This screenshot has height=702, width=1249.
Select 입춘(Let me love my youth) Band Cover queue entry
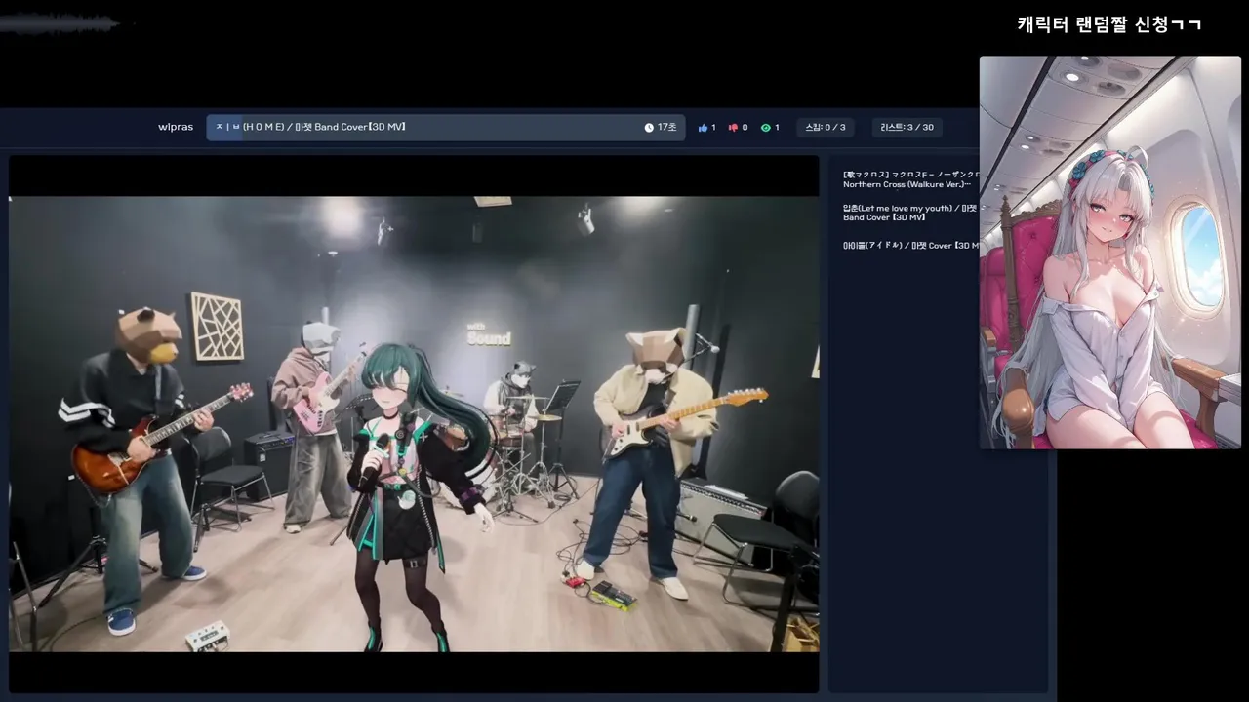coord(910,213)
